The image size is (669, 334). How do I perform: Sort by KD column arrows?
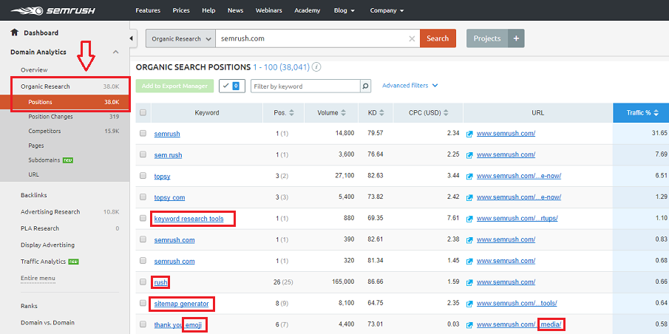point(382,113)
